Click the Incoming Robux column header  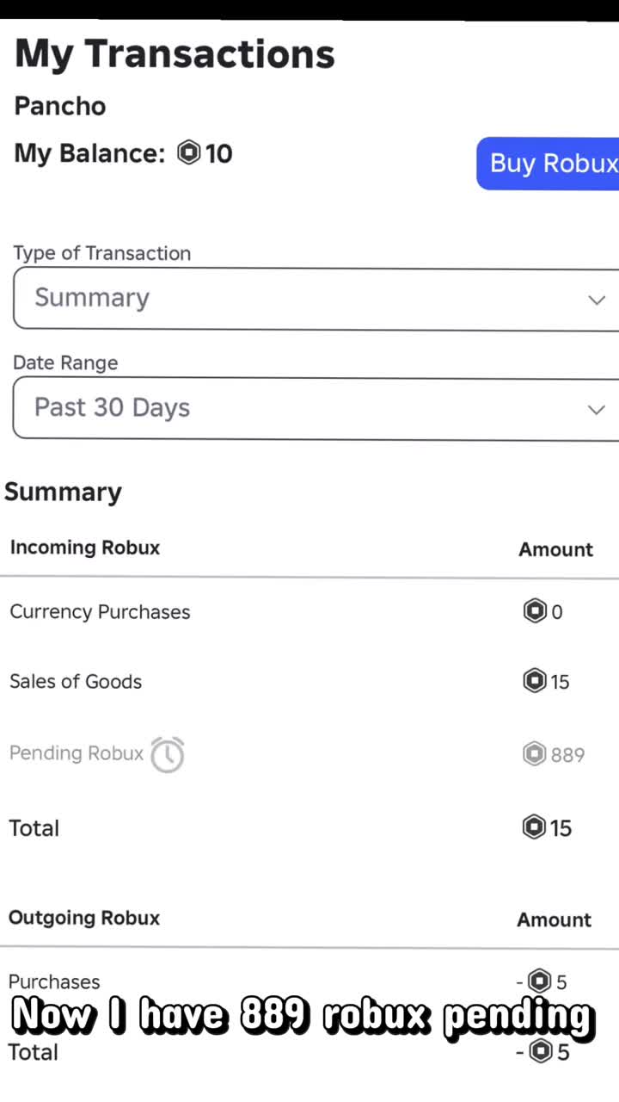click(x=84, y=548)
